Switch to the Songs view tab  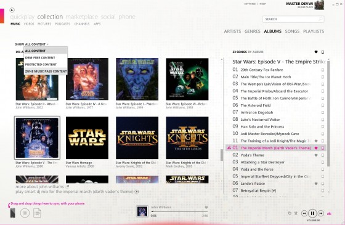292,31
